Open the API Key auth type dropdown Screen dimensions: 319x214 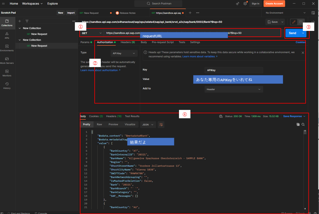click(124, 53)
